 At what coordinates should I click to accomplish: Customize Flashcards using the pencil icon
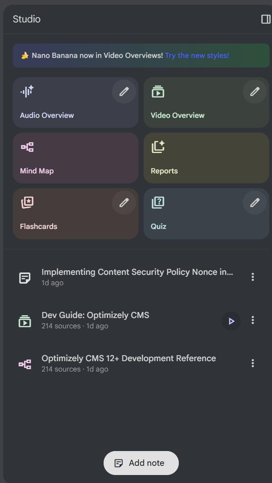tap(124, 203)
